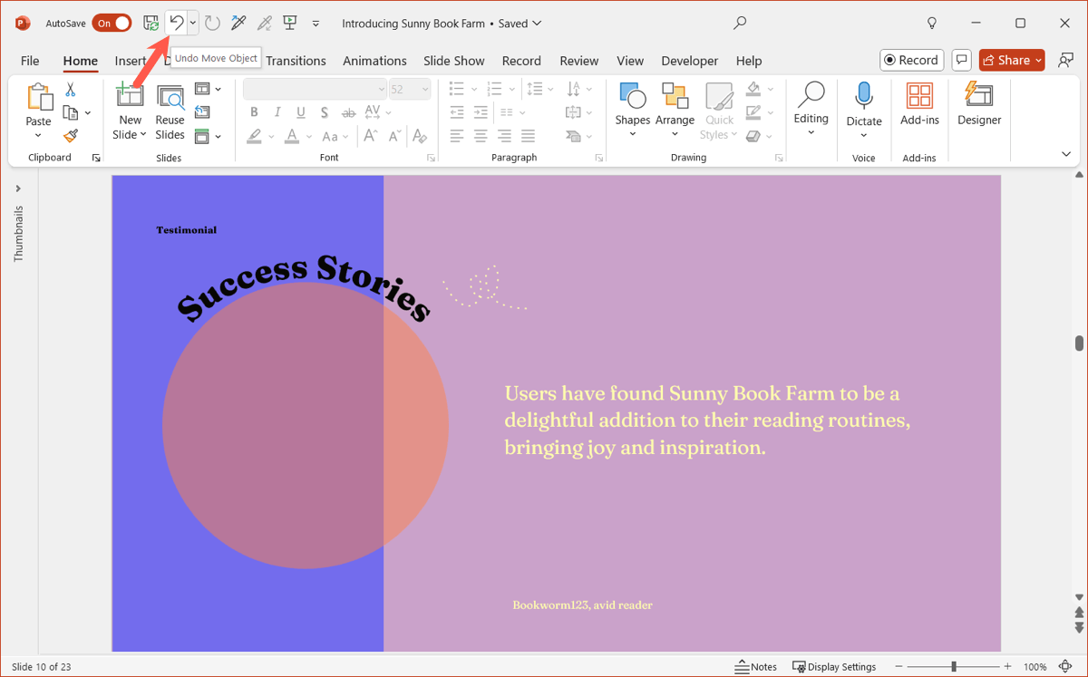
Task: Switch to the Slide Show tab
Action: point(454,61)
